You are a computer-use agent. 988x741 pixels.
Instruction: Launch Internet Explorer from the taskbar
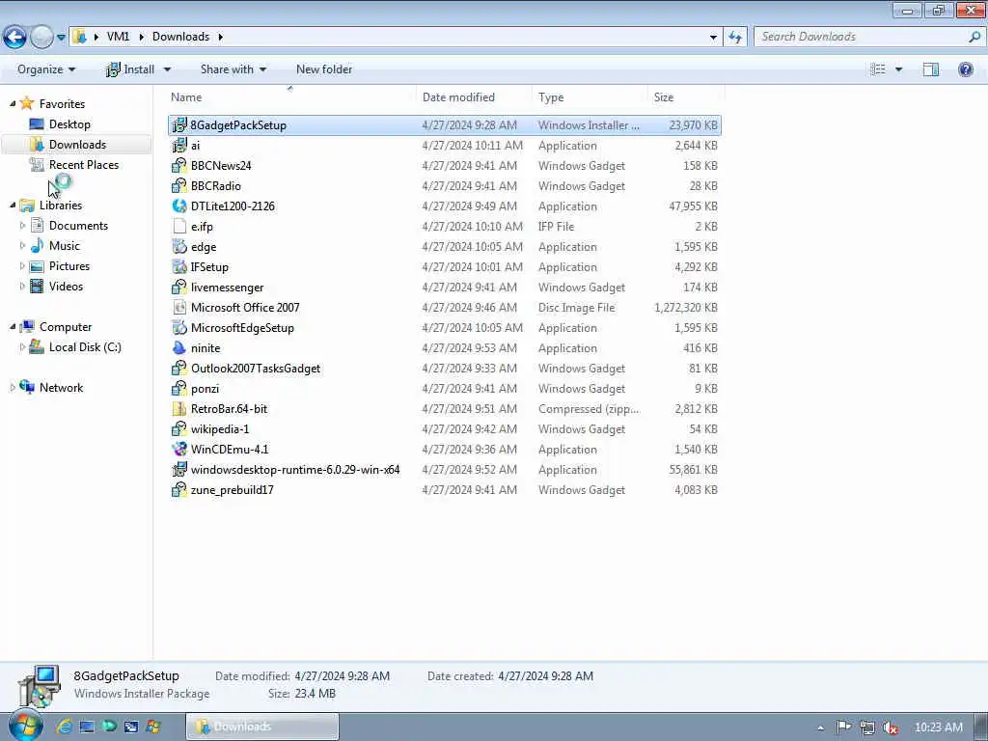(x=65, y=727)
